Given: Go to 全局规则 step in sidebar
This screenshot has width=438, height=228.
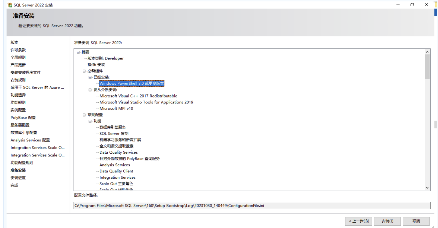Looking at the screenshot, I should (18, 58).
